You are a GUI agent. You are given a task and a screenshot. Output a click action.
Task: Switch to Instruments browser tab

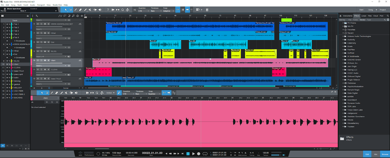(x=348, y=16)
